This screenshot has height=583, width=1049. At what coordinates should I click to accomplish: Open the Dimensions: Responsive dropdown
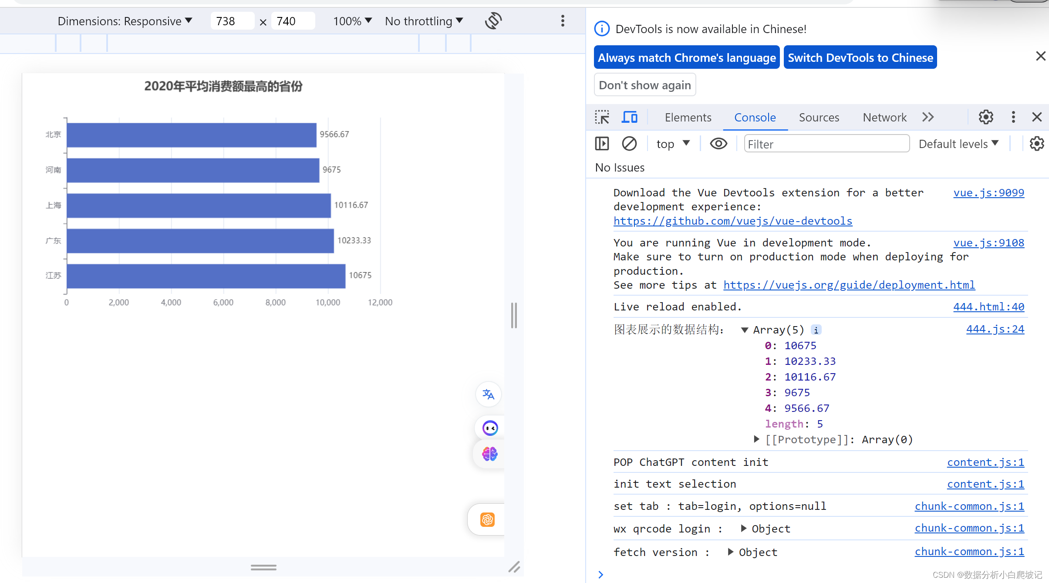pyautogui.click(x=125, y=21)
